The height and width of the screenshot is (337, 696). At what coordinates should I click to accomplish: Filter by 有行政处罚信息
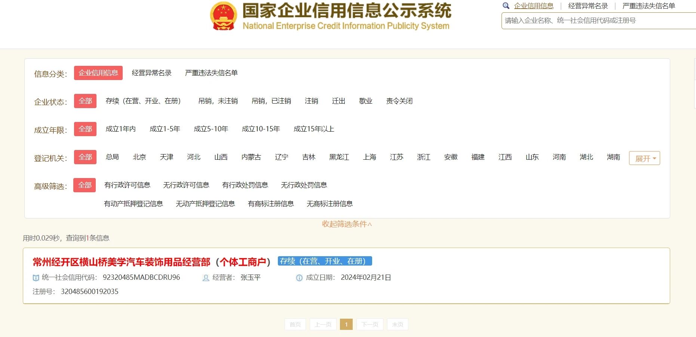coord(245,185)
